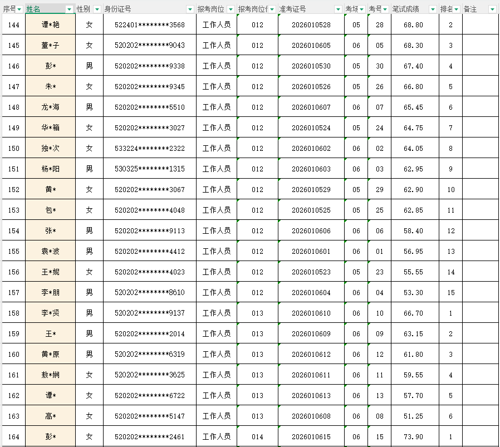
Task: Select name cell 杨*阳
Action: (50, 169)
